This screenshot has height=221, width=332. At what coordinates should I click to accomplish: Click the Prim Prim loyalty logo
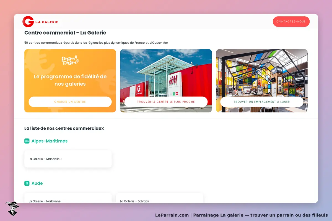point(70,60)
